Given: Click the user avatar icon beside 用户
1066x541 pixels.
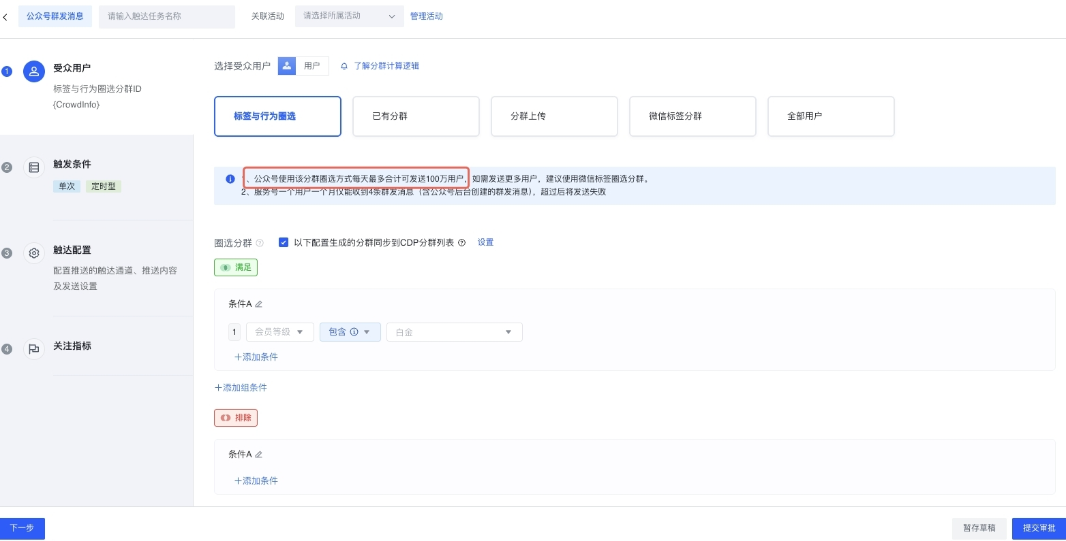Looking at the screenshot, I should click(287, 66).
